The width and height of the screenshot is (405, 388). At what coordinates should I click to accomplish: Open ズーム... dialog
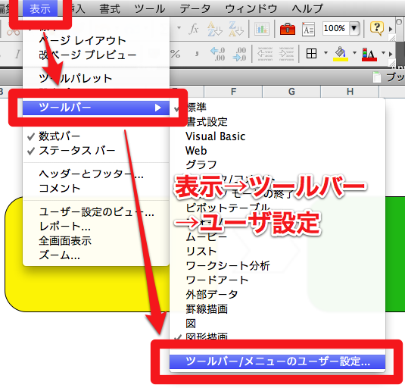coord(96,255)
